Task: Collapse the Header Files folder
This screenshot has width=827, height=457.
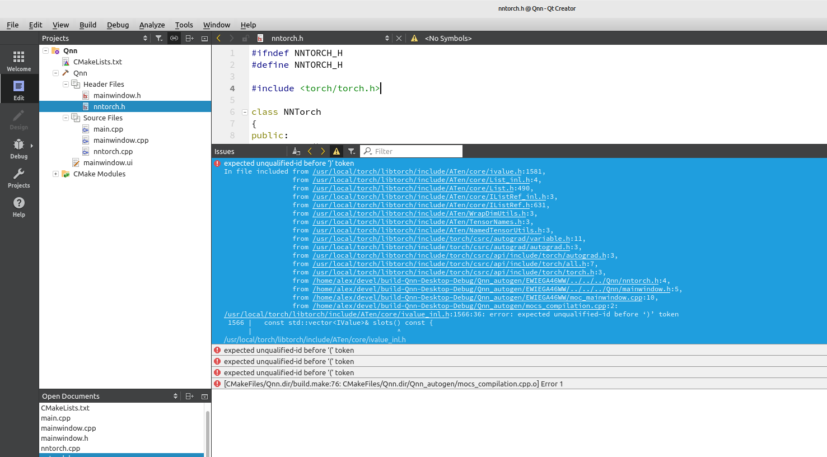Action: pyautogui.click(x=66, y=84)
